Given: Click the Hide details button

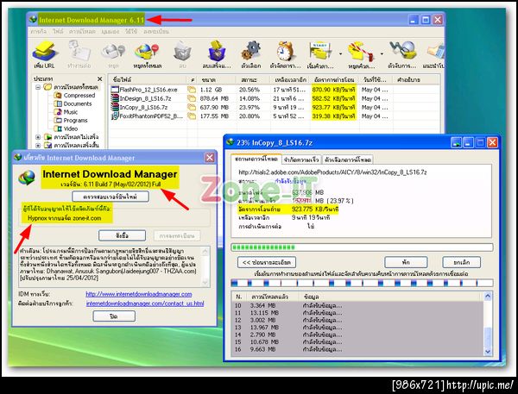Looking at the screenshot, I should coord(267,262).
